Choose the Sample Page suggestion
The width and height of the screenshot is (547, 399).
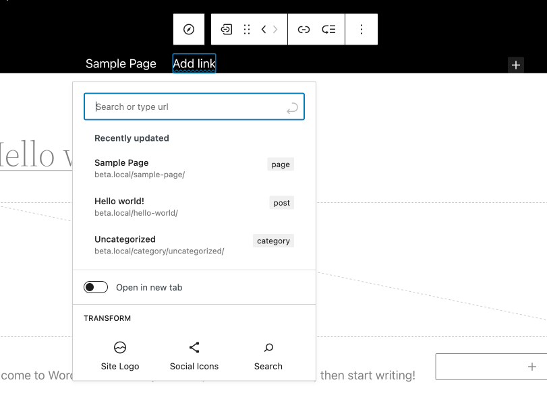pos(194,168)
